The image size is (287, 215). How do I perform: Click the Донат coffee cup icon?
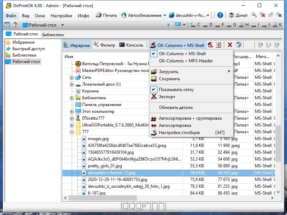(231, 15)
